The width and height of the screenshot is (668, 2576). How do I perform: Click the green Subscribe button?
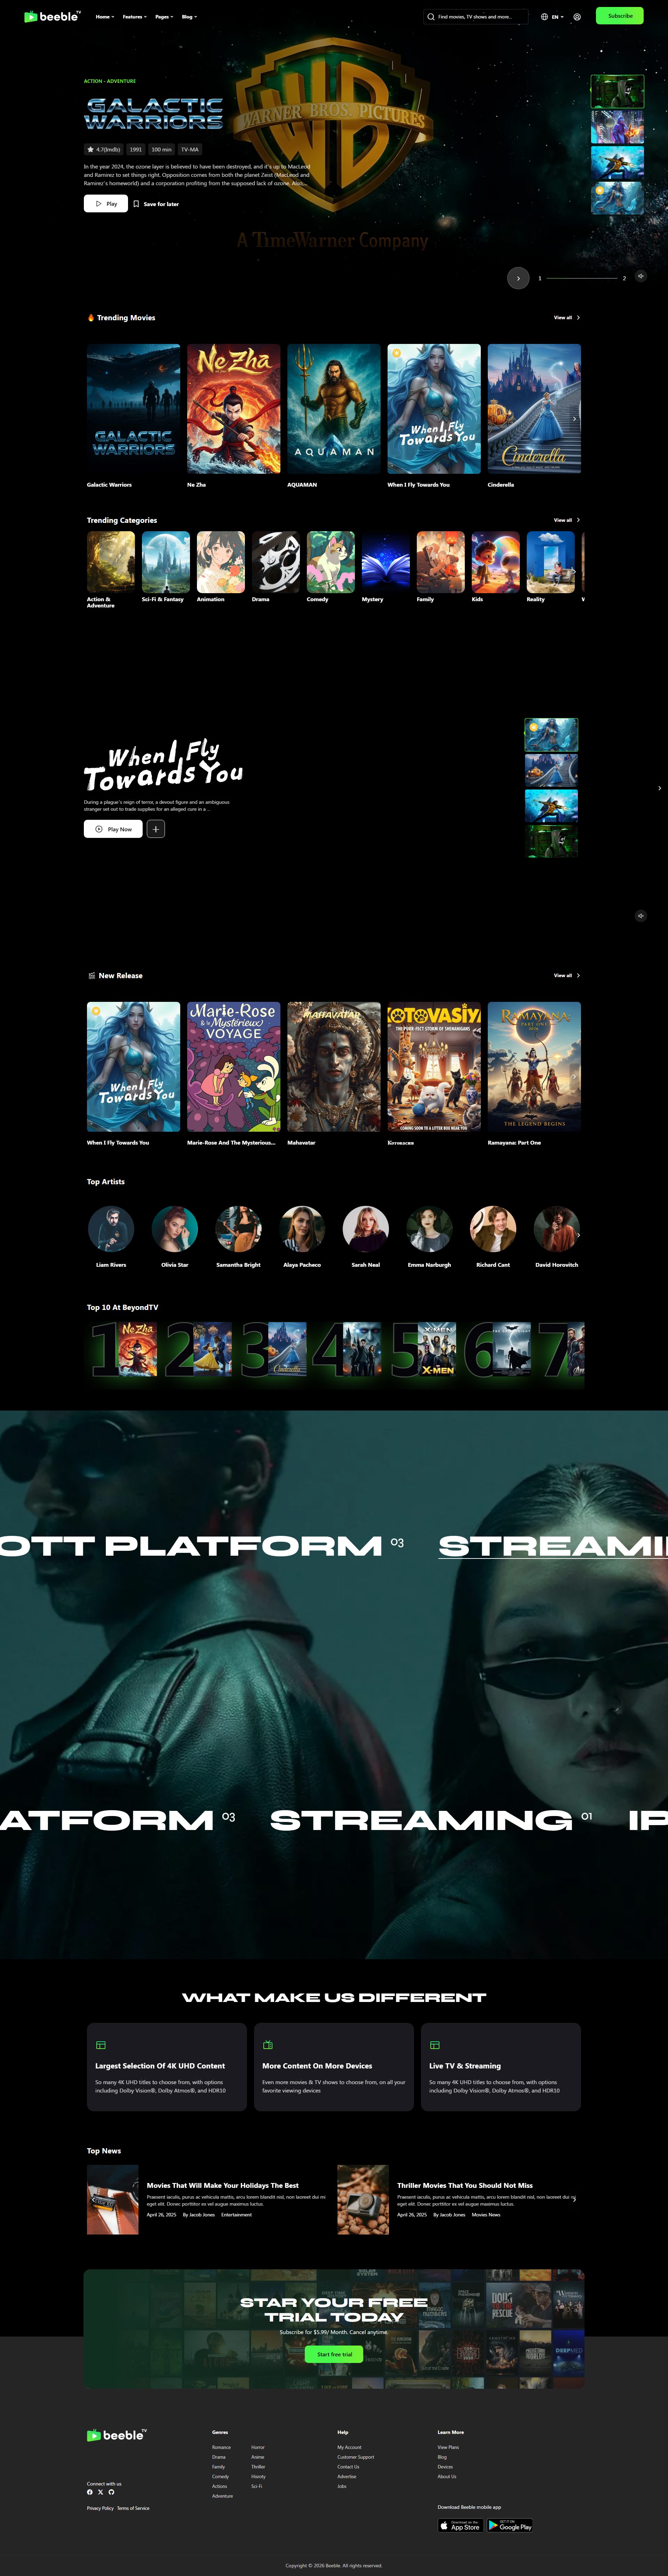[x=620, y=16]
